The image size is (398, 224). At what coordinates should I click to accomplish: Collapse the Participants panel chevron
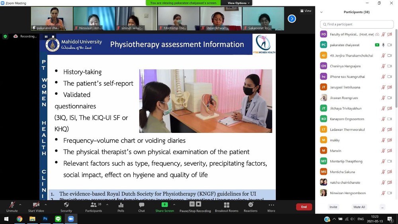point(321,12)
